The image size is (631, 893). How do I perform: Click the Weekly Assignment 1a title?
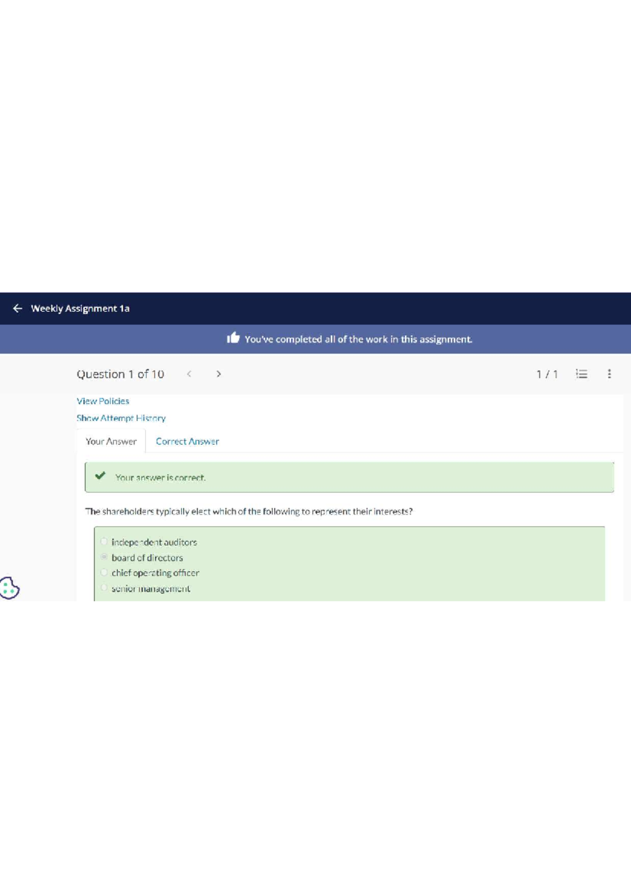[x=80, y=308]
